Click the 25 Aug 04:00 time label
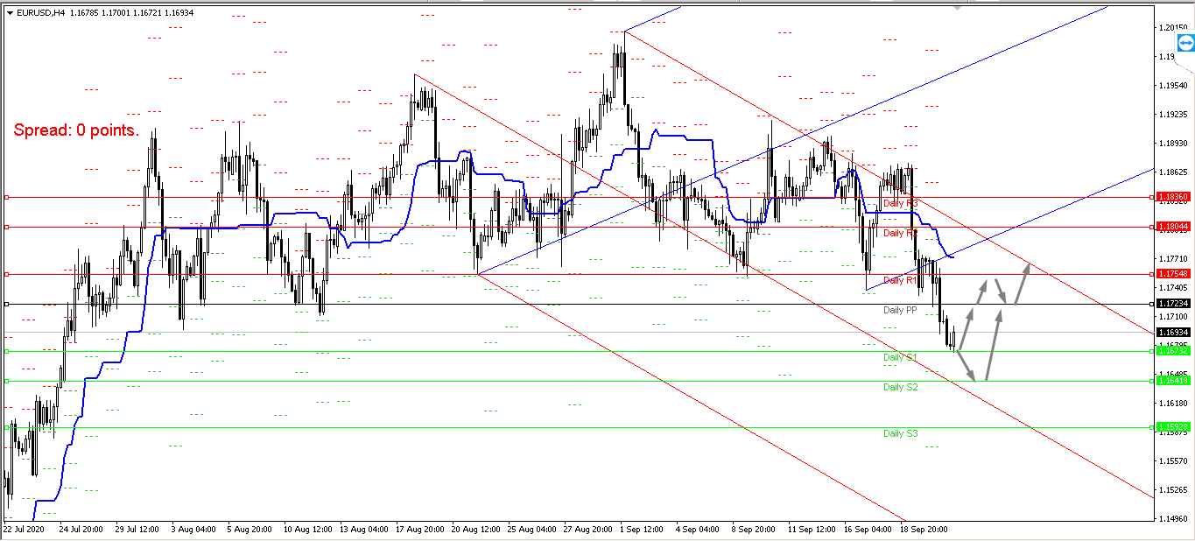 point(532,530)
